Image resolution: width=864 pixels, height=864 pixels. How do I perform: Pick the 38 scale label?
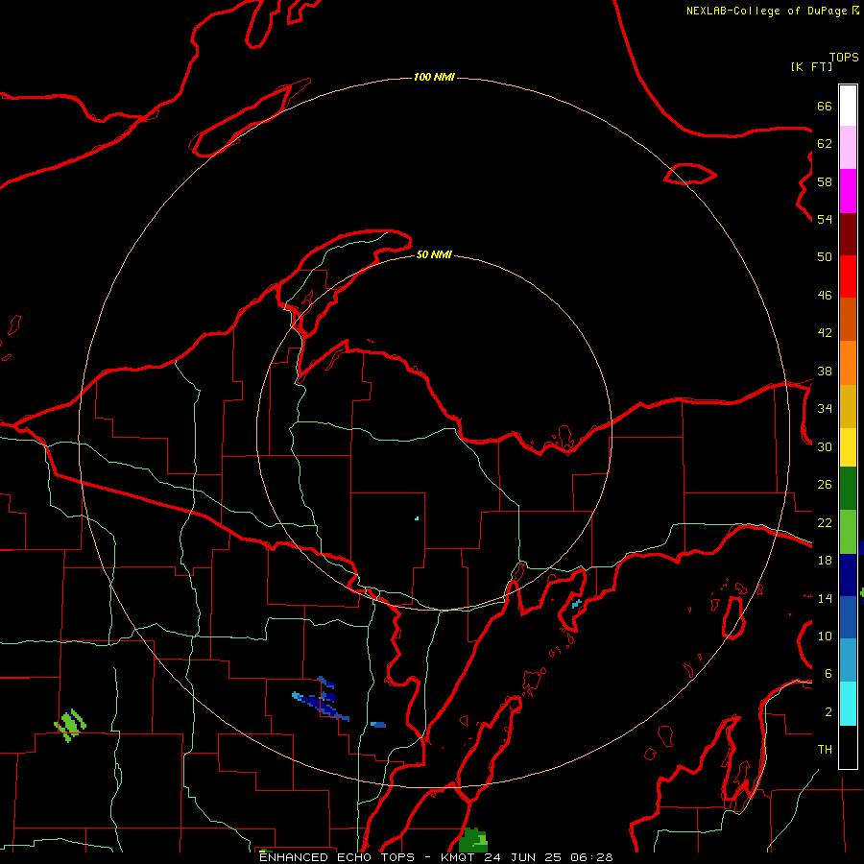click(x=825, y=371)
